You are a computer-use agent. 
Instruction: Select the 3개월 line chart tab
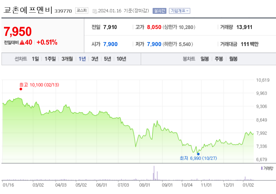[x=67, y=59]
